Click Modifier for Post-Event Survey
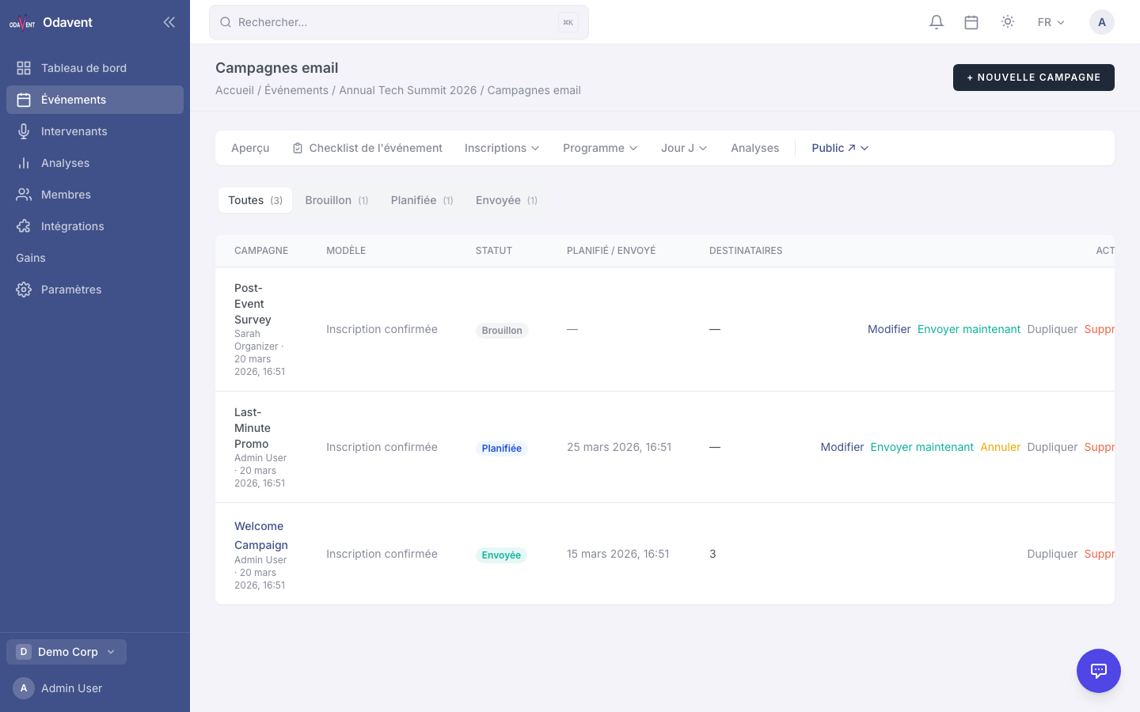This screenshot has width=1140, height=712. point(889,329)
